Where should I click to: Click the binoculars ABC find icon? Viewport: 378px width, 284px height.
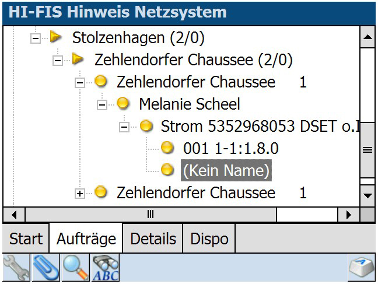[x=105, y=267]
